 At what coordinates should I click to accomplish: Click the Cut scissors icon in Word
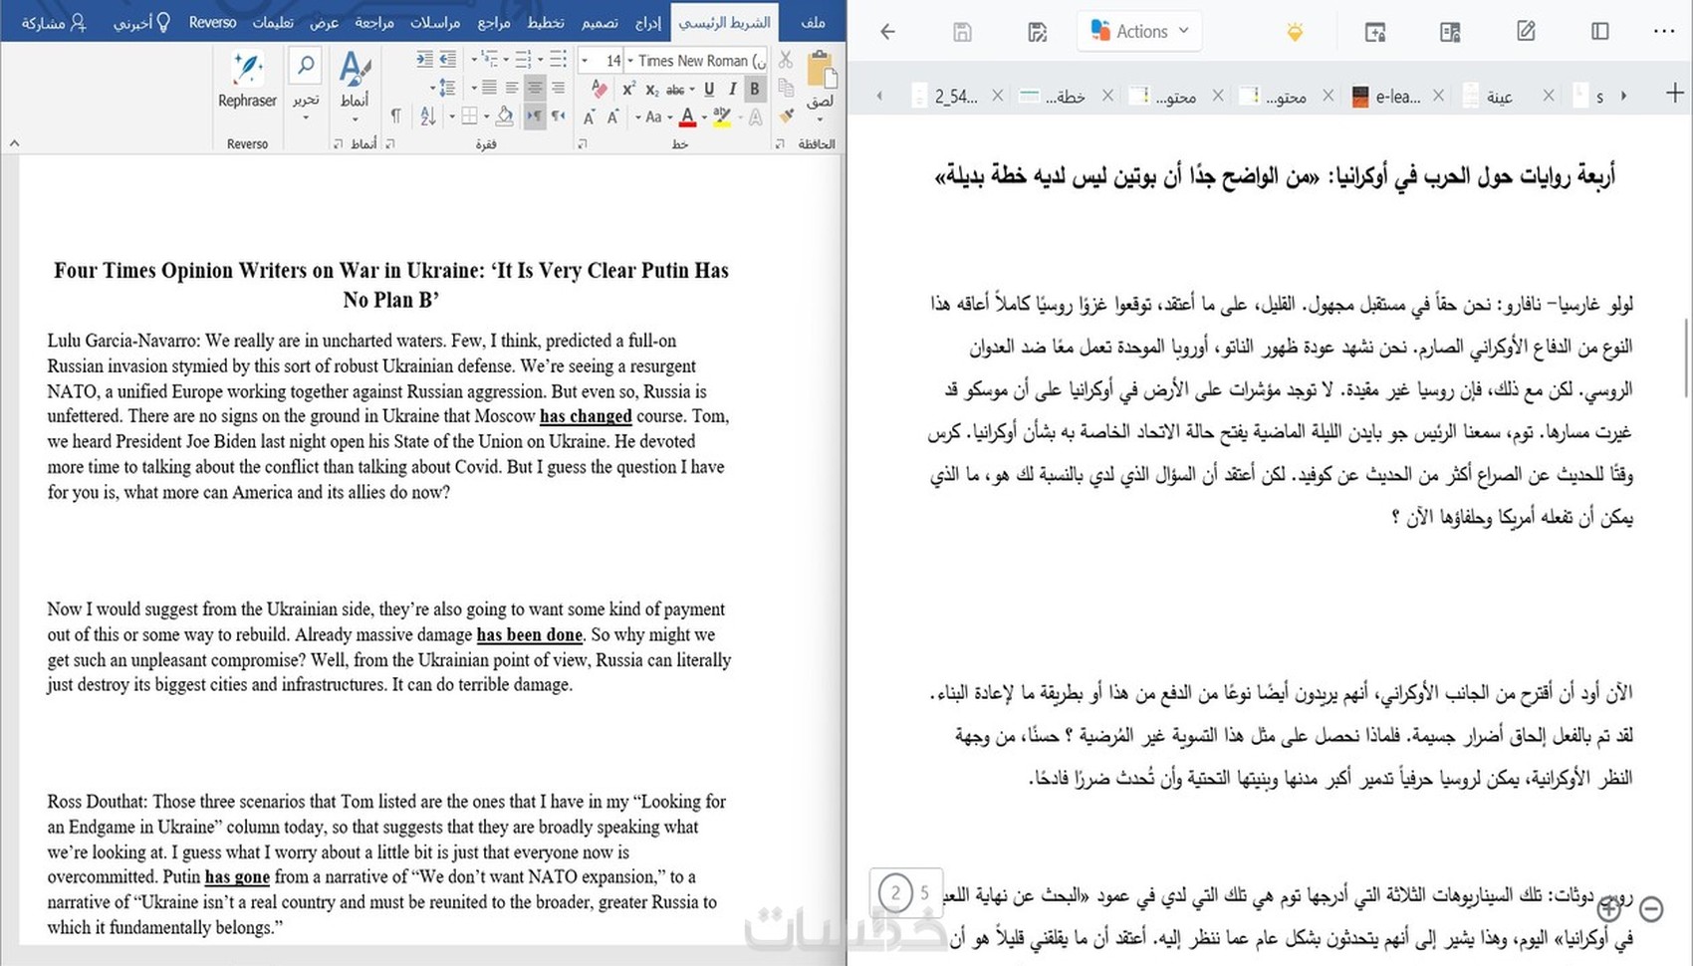(x=787, y=61)
